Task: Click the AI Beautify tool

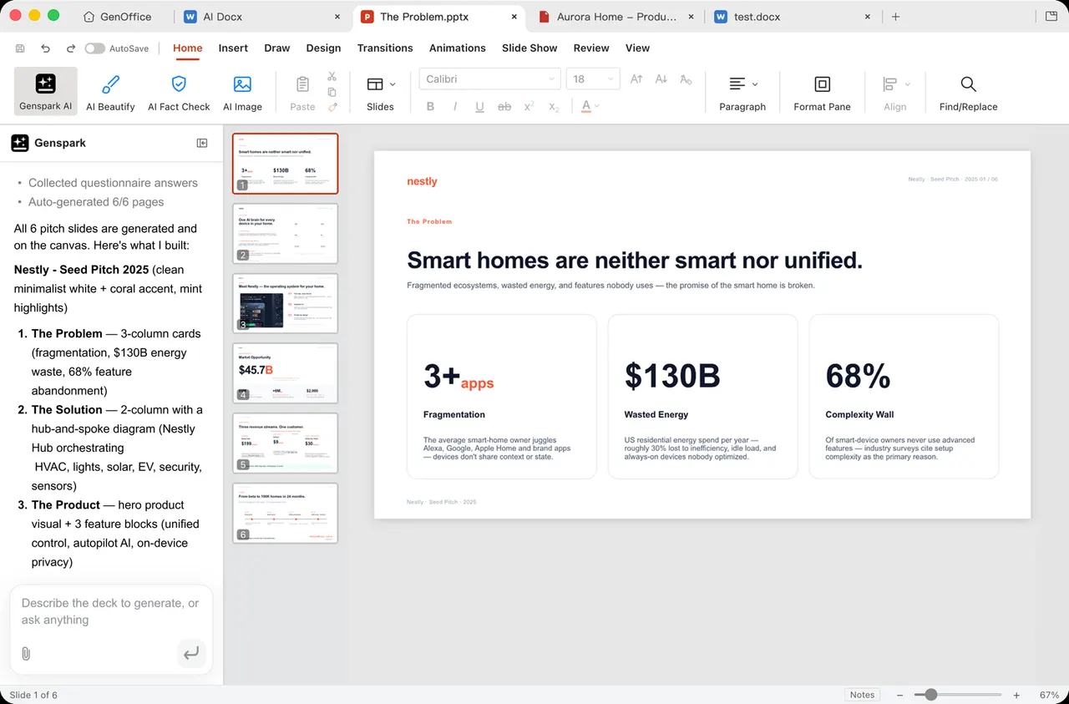Action: [x=110, y=91]
